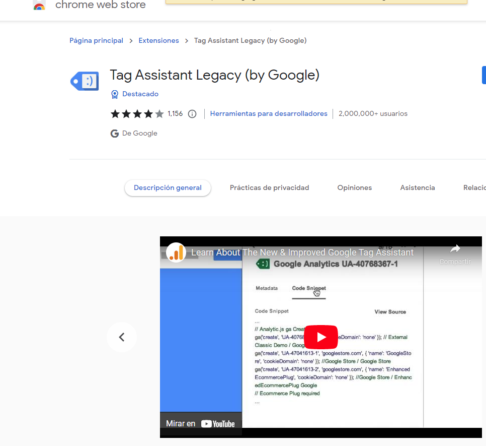Click the Google Analytics channel avatar icon
The width and height of the screenshot is (486, 446).
pos(176,252)
